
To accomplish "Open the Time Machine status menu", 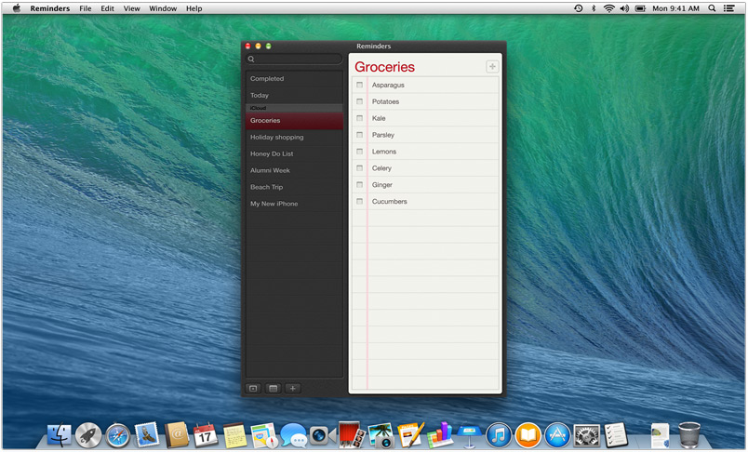I will [x=578, y=8].
